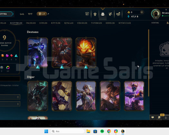Click the add RP plus button

tap(142, 12)
